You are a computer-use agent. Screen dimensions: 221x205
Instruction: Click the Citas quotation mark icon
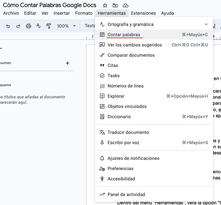(x=102, y=65)
